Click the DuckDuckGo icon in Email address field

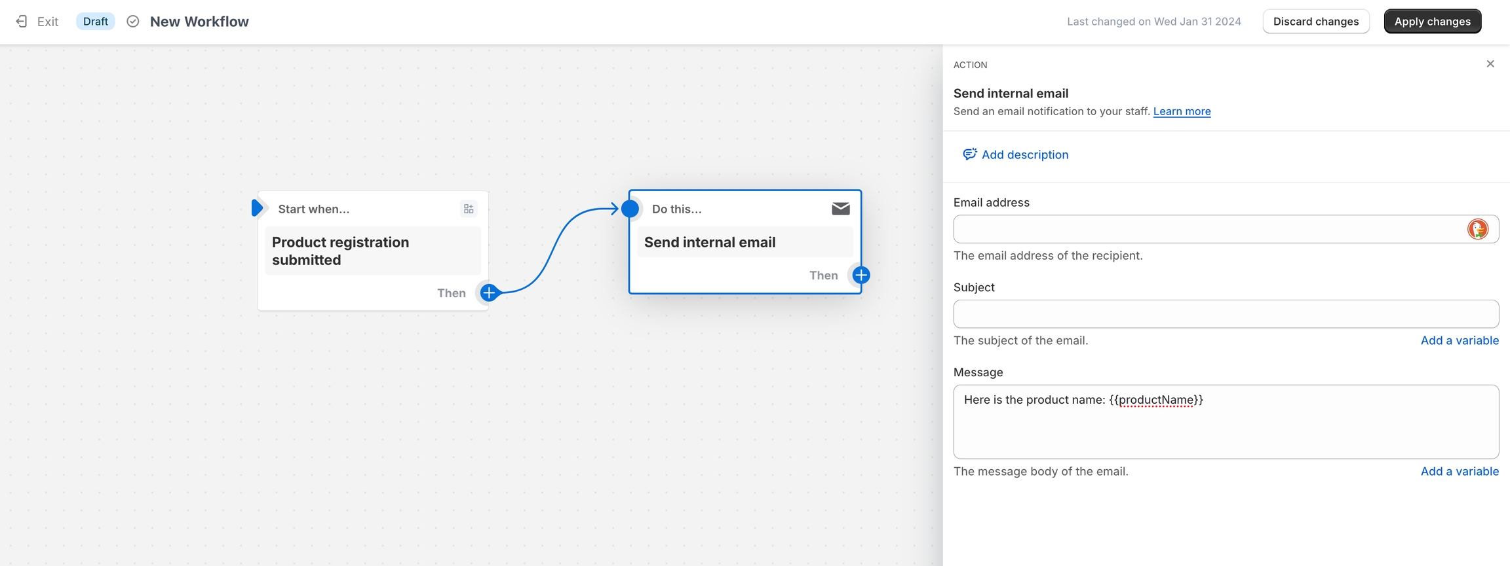tap(1477, 229)
